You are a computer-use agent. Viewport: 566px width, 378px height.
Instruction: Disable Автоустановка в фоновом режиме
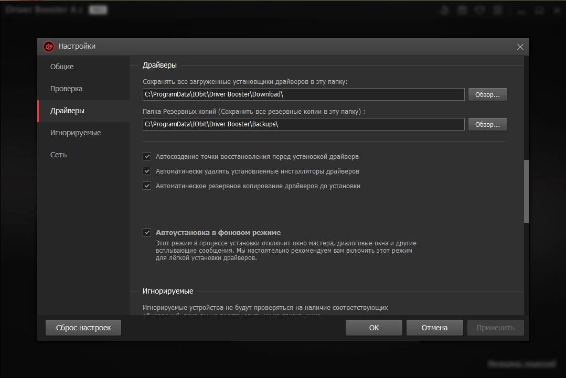coord(147,232)
